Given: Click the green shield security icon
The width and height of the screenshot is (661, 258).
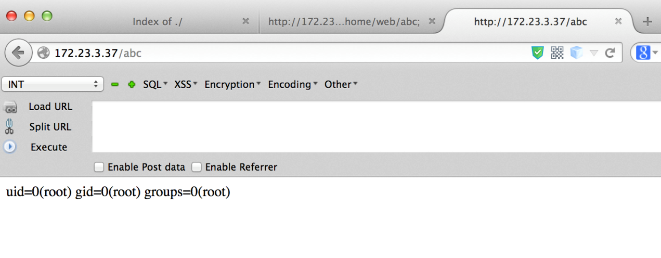Looking at the screenshot, I should [x=538, y=53].
